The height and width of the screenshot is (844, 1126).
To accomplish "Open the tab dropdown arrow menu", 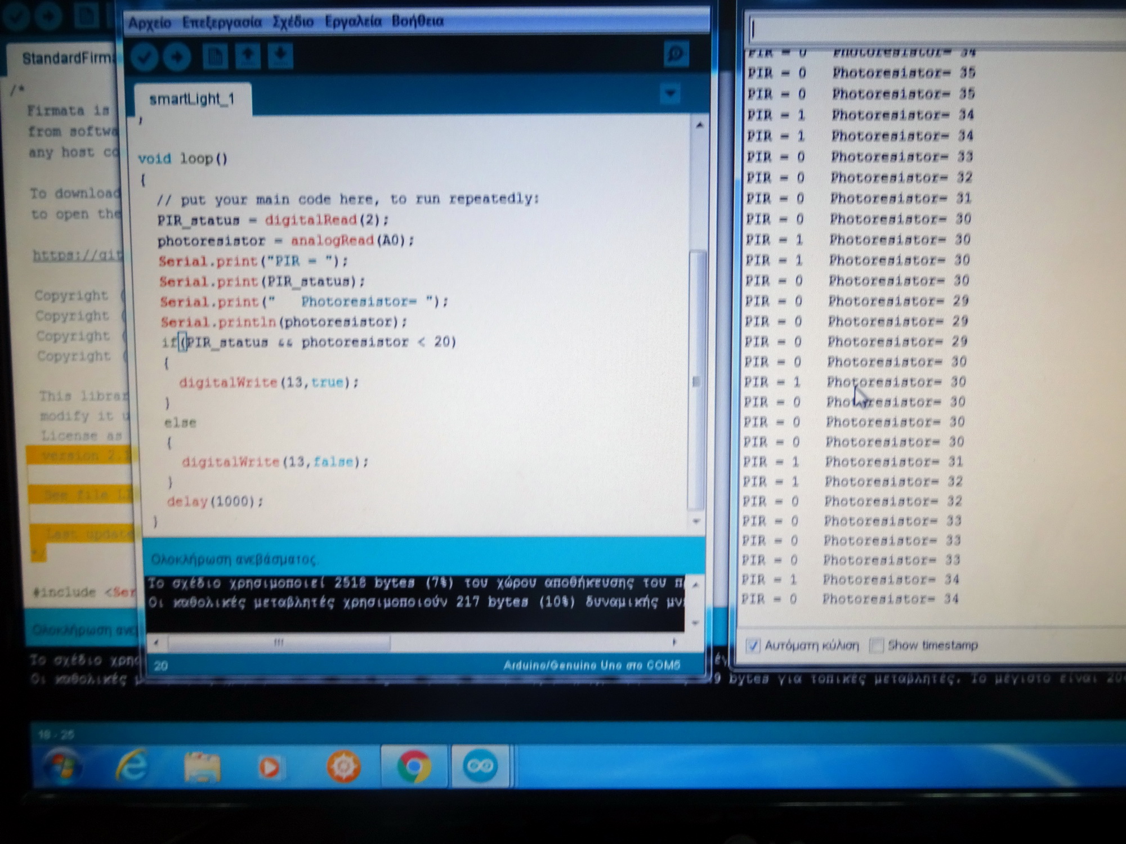I will [x=670, y=93].
